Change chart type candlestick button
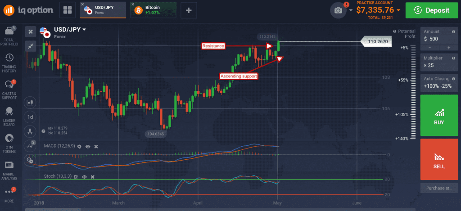Viewport: 461px width, 211px height. point(30,103)
